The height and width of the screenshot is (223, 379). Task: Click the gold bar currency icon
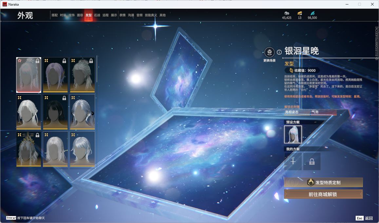(x=300, y=13)
